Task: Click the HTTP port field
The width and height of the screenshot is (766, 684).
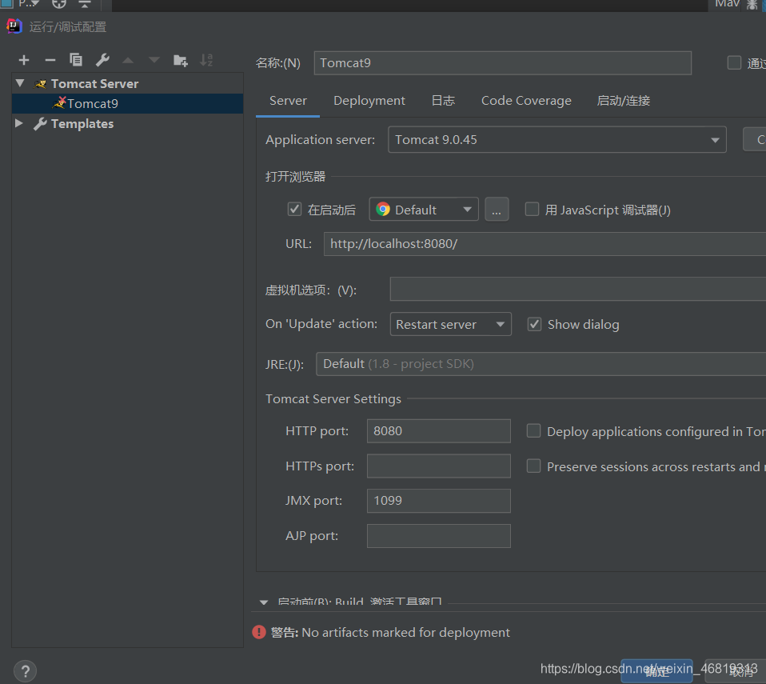Action: (439, 430)
